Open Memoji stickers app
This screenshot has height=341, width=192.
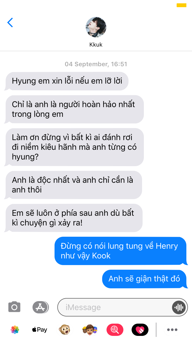tap(90, 330)
